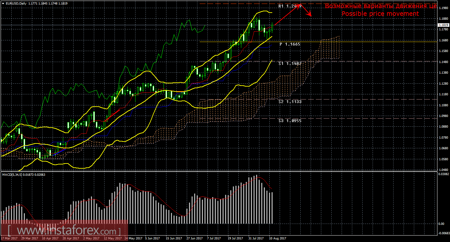
Task: Click the 1.1480 price axis label
Action: tap(443, 62)
